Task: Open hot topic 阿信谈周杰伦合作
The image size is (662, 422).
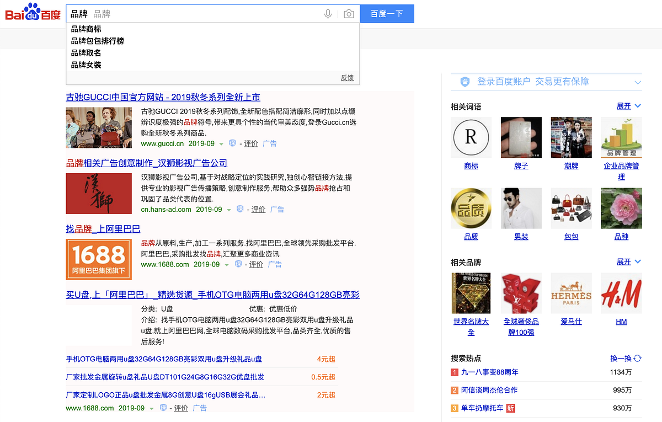Action: pyautogui.click(x=489, y=390)
